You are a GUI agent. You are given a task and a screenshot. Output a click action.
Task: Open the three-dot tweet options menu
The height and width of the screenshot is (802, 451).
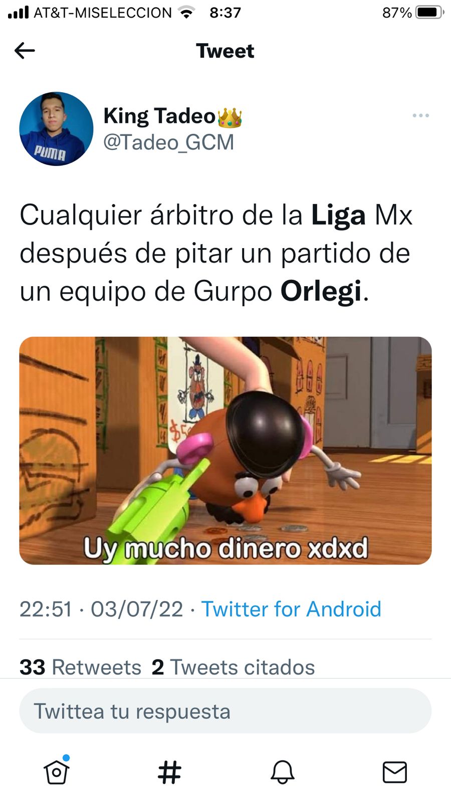(x=420, y=116)
